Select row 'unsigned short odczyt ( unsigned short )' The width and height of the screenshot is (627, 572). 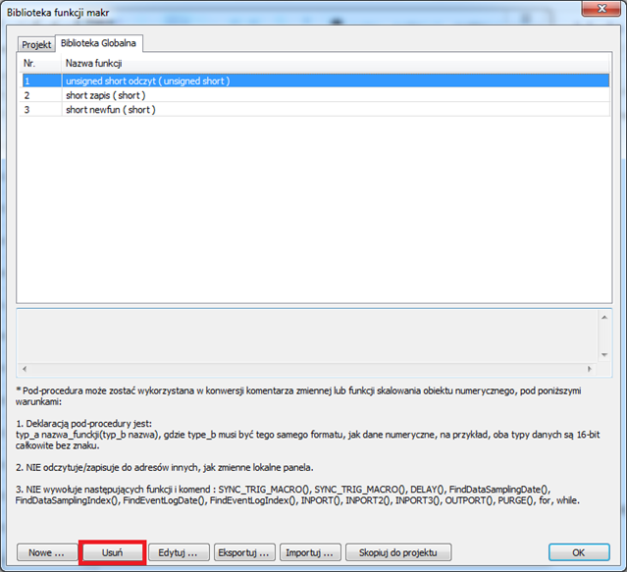click(x=316, y=80)
